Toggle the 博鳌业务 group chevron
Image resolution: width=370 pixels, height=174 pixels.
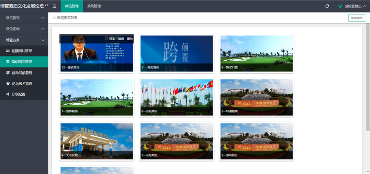pos(43,40)
